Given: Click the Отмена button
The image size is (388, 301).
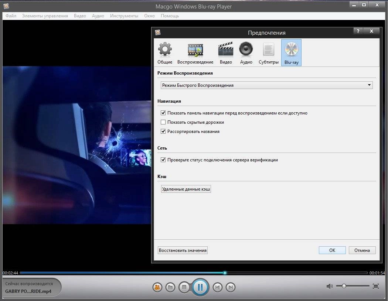Looking at the screenshot, I should coord(362,250).
